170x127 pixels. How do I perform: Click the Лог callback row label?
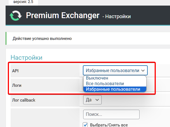point(24,100)
